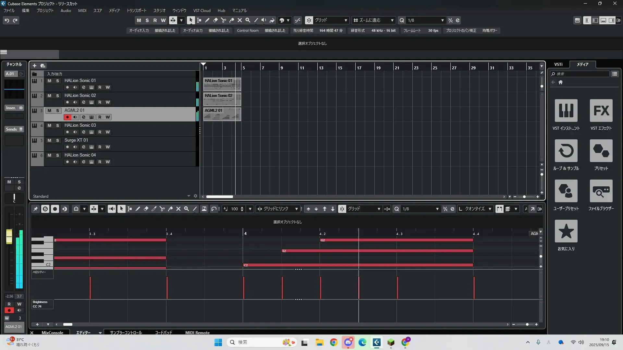Open the Favorites star in media panel
The image size is (623, 350).
coord(566,231)
